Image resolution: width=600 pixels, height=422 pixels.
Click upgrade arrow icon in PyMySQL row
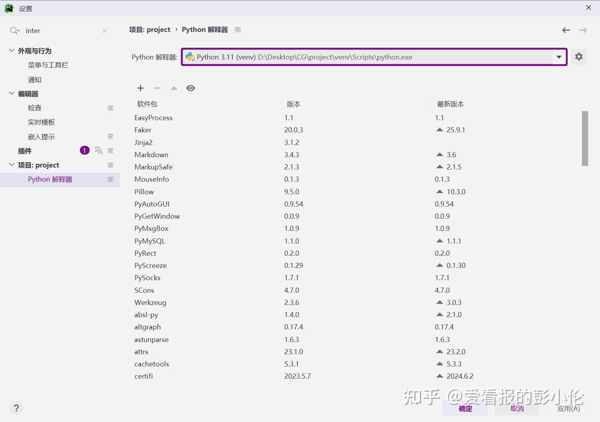tap(440, 241)
